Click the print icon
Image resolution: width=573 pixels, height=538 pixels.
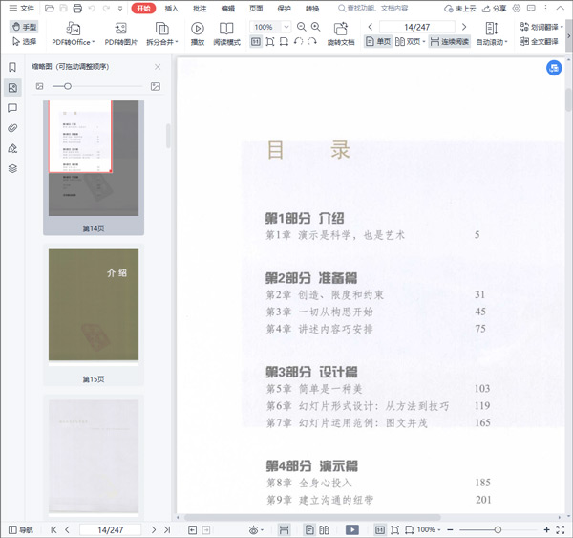[x=77, y=8]
